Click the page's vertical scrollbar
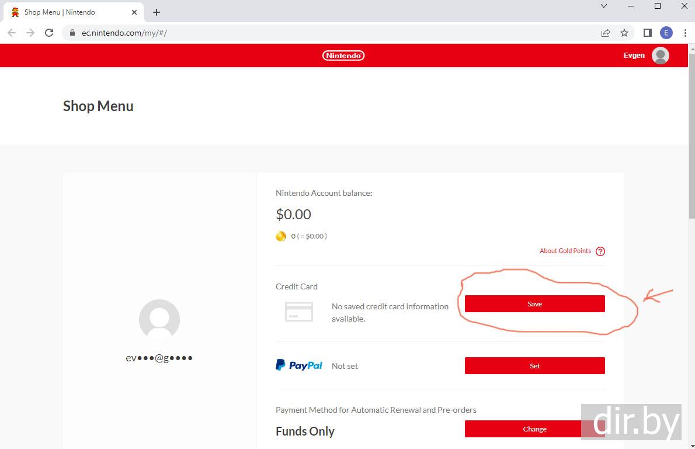Screen dimensions: 695x449 691,134
